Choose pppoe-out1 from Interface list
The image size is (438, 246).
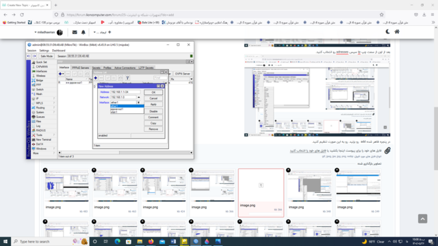pyautogui.click(x=127, y=109)
